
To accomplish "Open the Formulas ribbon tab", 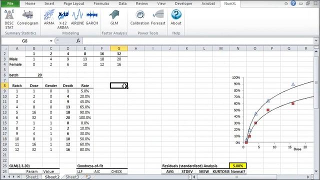I will coord(101,3).
